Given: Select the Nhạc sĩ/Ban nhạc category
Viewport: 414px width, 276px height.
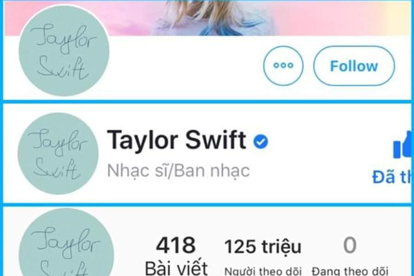Looking at the screenshot, I should (178, 171).
